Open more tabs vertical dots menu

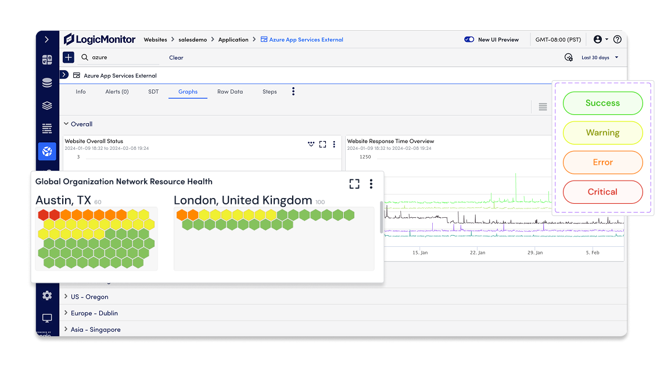[293, 92]
